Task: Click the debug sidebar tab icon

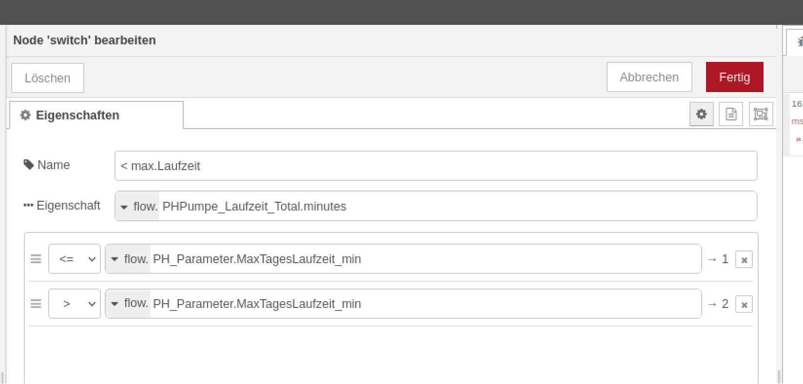Action: 798,42
